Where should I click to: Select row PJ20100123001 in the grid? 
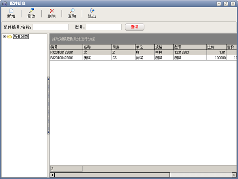[x=65, y=52]
